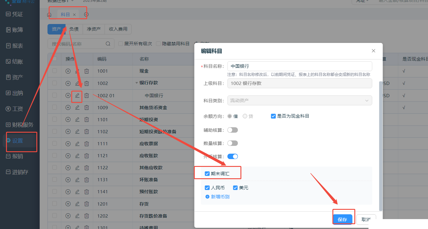This screenshot has height=229, width=428.
Task: Open the 科目类别 dropdown
Action: 300,101
